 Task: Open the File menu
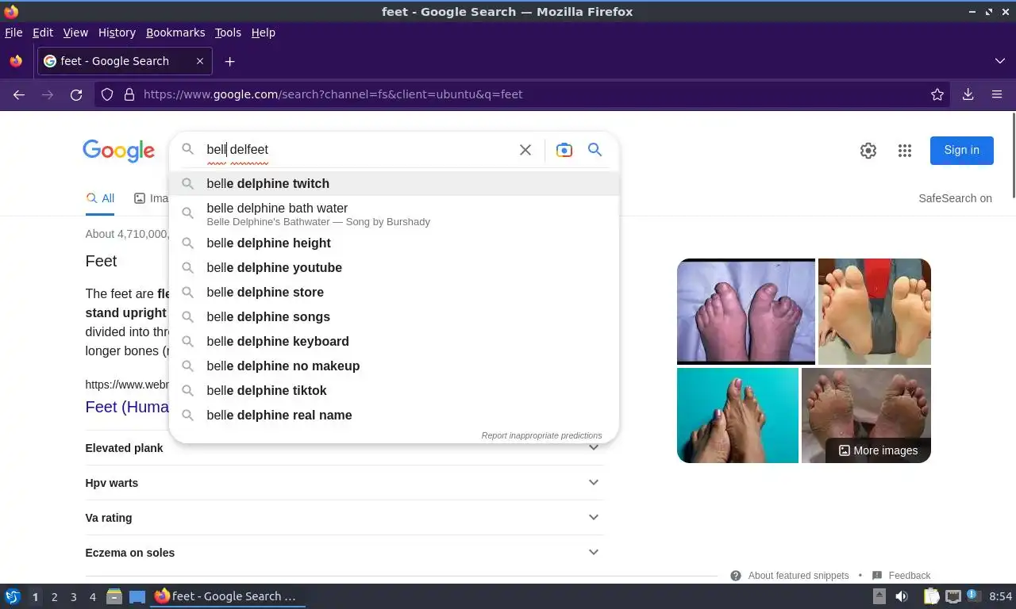[13, 33]
